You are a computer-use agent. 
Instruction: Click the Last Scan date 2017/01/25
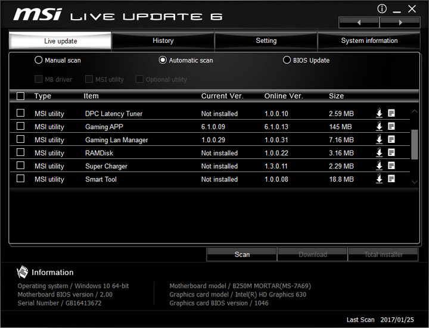click(x=397, y=320)
